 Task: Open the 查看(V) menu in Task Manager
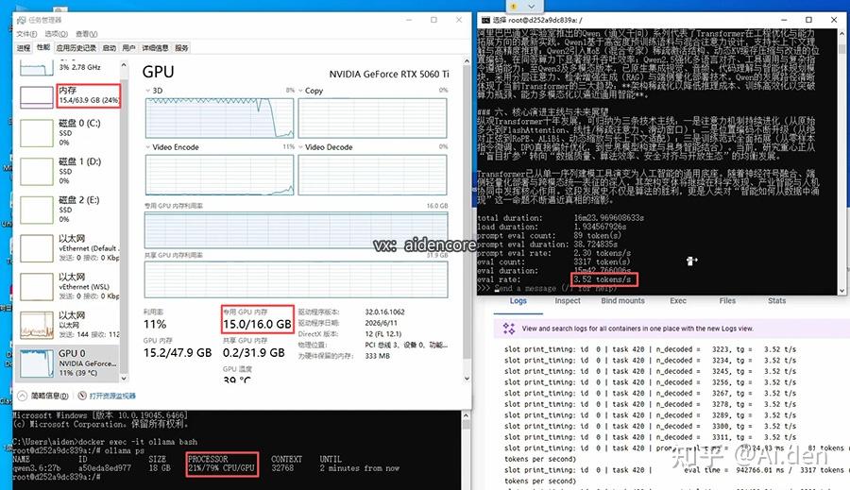tap(86, 34)
